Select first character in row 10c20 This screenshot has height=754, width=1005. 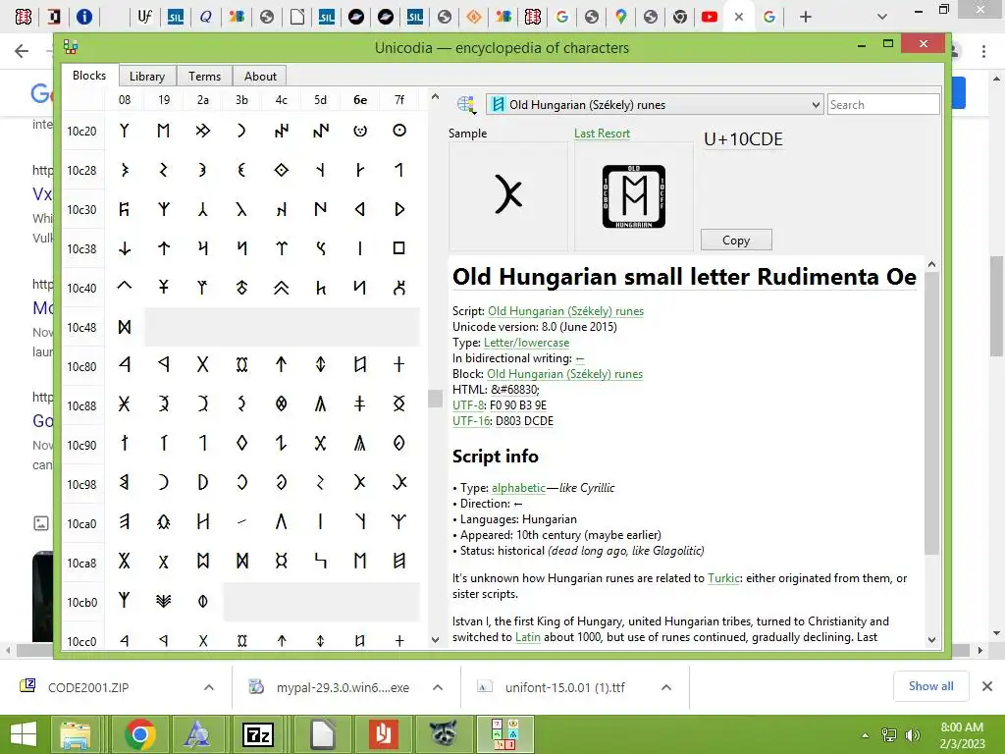(125, 131)
